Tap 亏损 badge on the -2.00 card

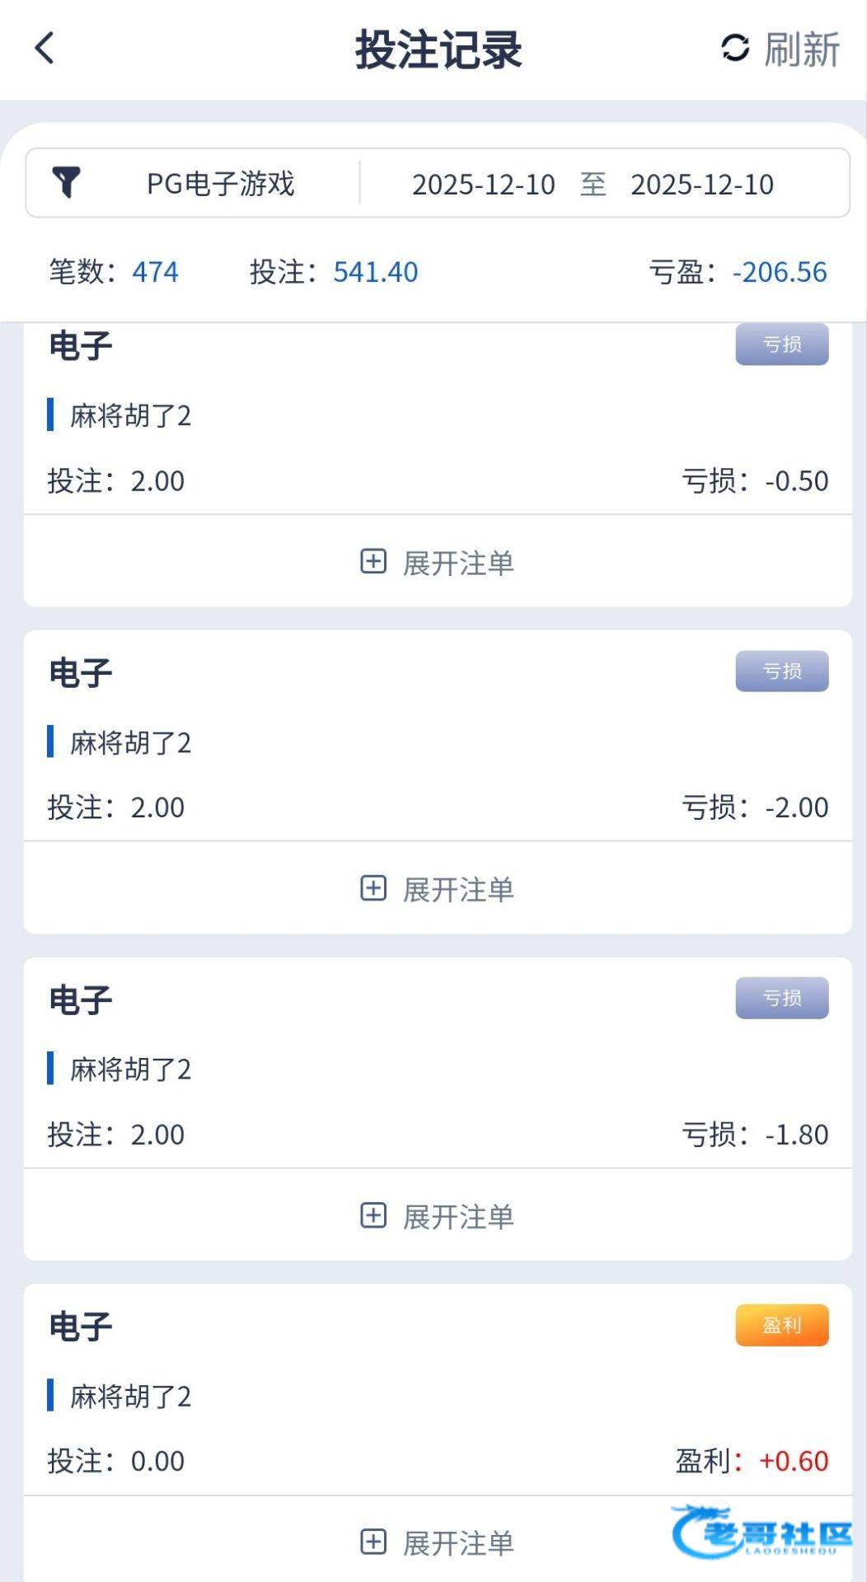point(781,672)
